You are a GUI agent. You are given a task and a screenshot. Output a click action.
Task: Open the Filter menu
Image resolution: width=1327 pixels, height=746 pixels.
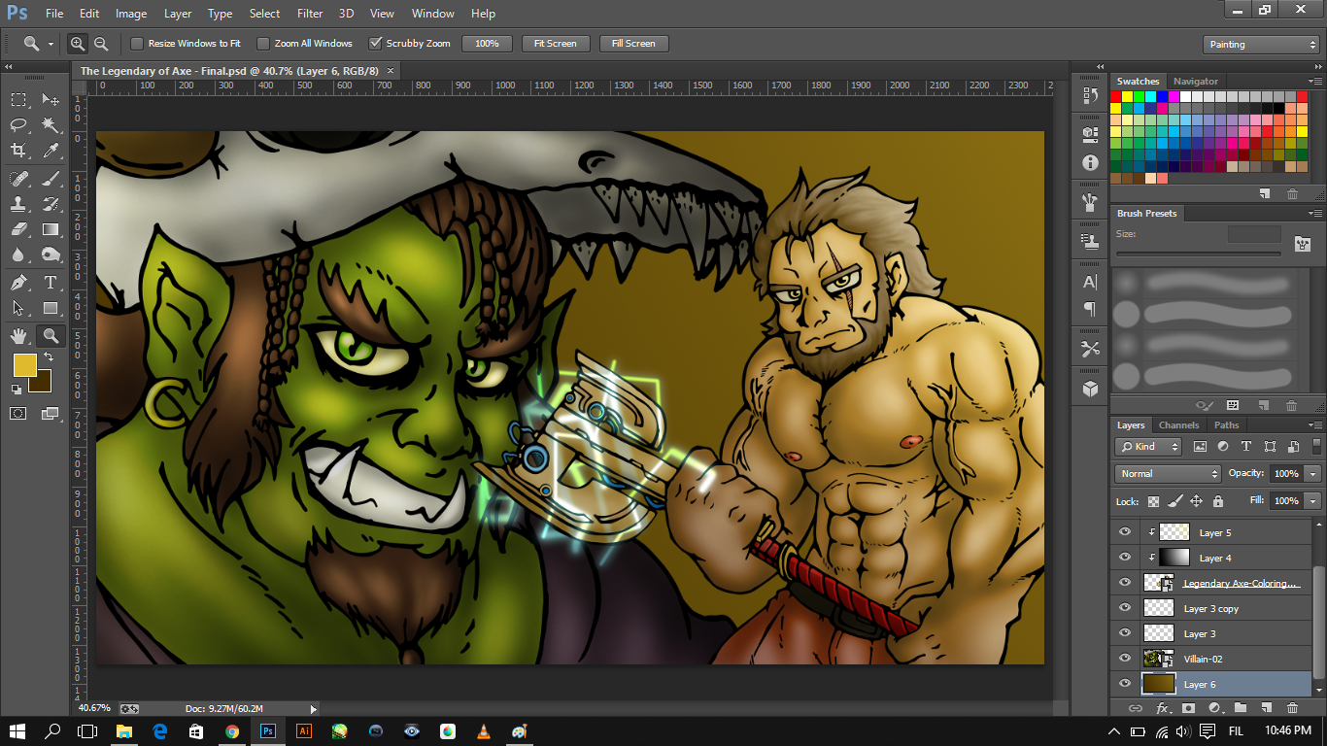tap(310, 14)
